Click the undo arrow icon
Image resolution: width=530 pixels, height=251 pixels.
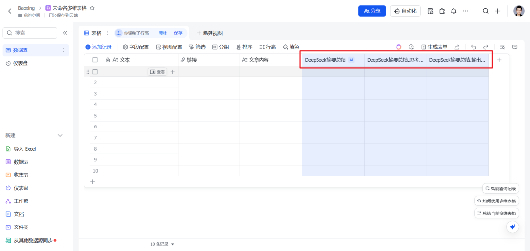[473, 47]
